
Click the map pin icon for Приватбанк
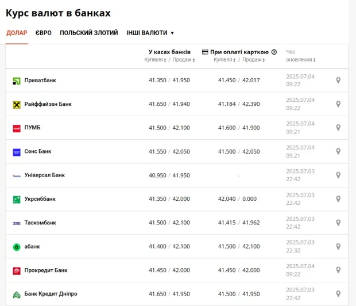(x=338, y=80)
